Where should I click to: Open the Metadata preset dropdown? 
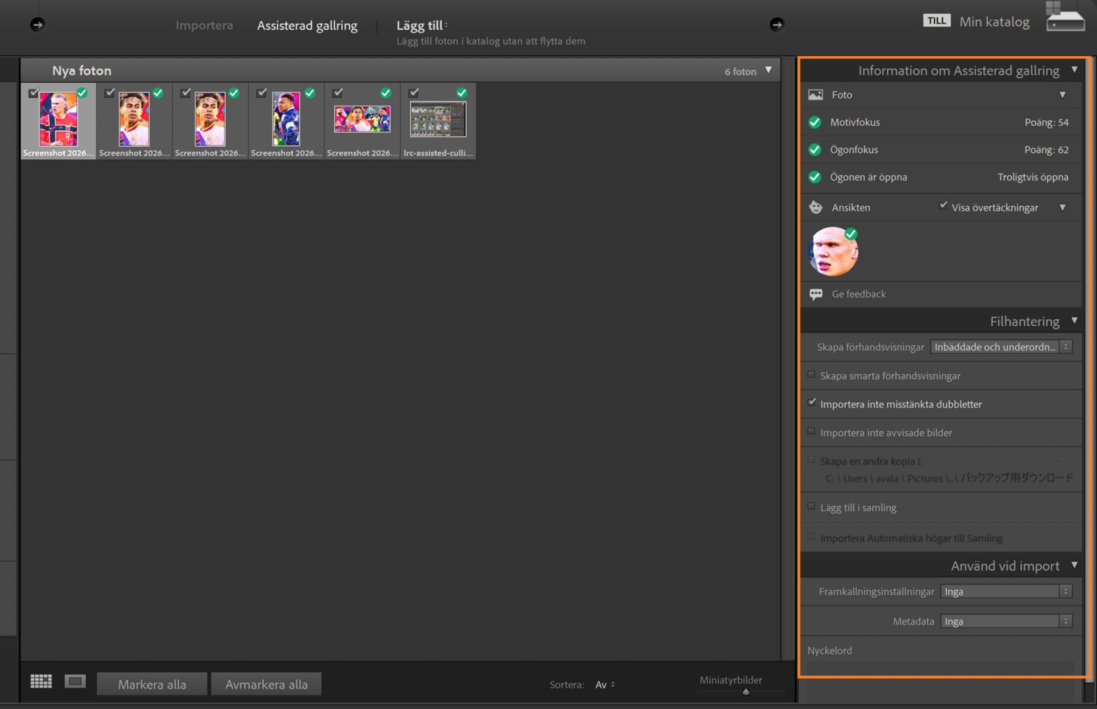(x=1006, y=621)
